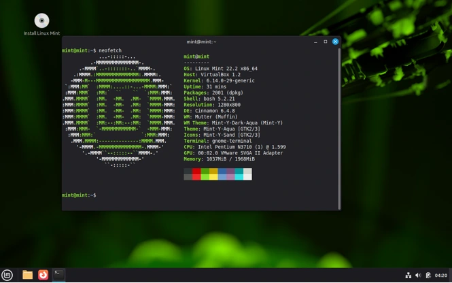Click the 'neofetch' command text
This screenshot has width=452, height=283.
coord(110,51)
